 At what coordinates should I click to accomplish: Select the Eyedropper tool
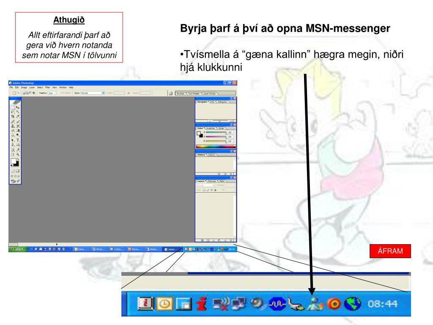tap(18, 150)
